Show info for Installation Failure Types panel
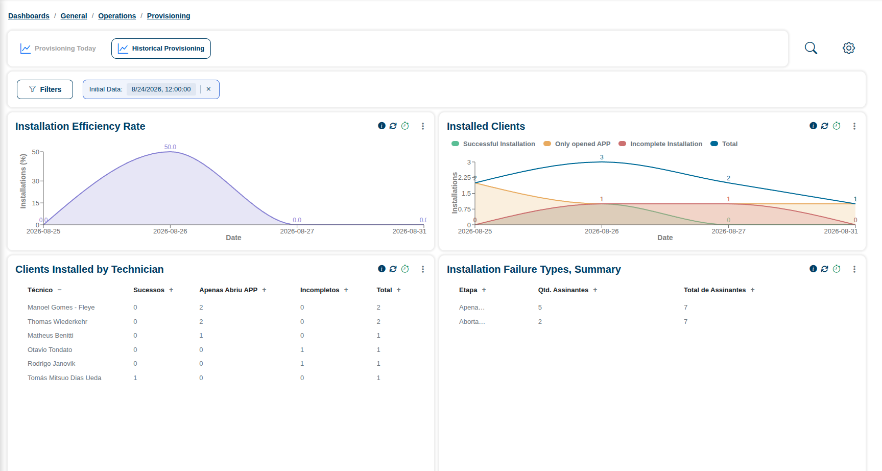This screenshot has height=471, width=882. point(813,269)
